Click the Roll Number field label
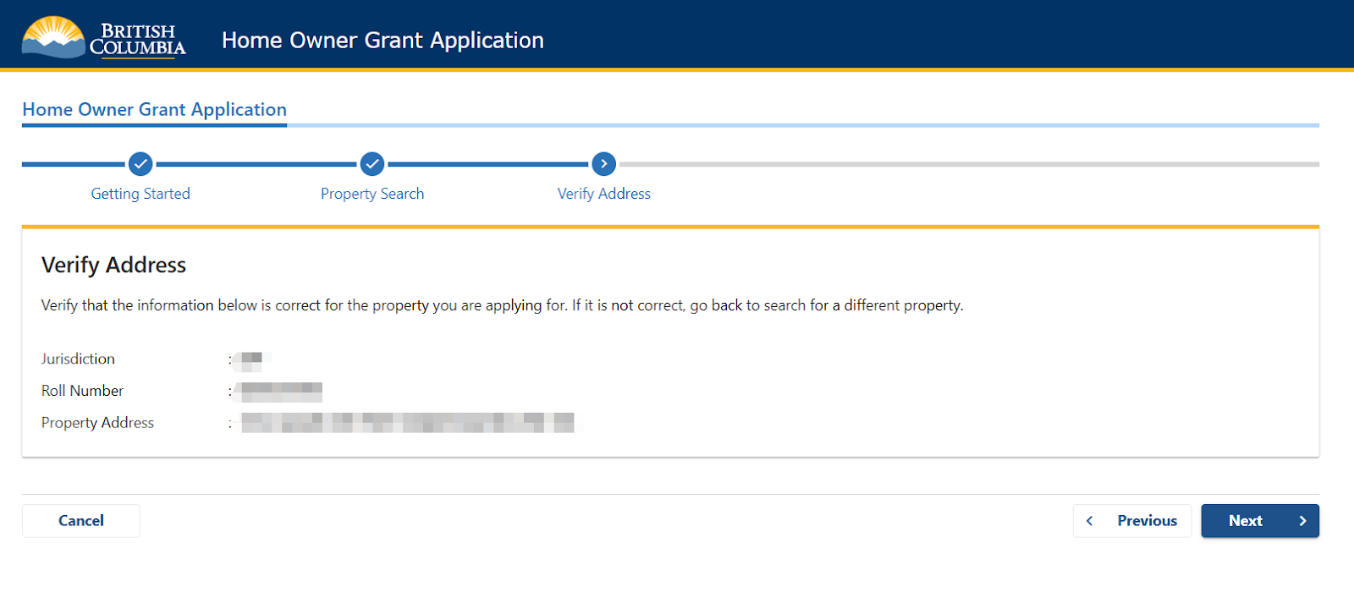 (x=82, y=391)
